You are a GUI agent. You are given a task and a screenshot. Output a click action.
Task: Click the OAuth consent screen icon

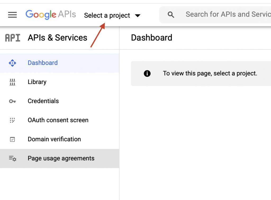pyautogui.click(x=12, y=120)
